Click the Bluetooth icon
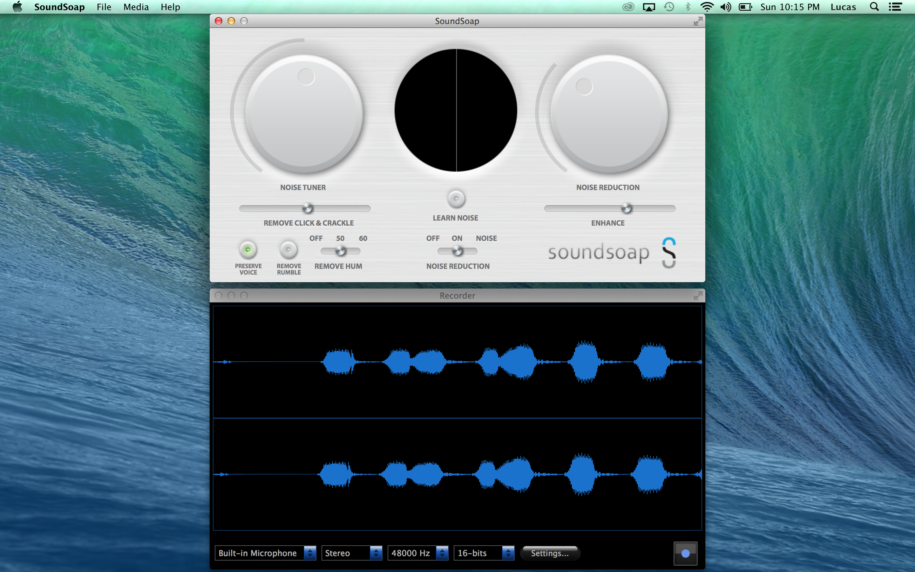Image resolution: width=915 pixels, height=572 pixels. coord(688,7)
